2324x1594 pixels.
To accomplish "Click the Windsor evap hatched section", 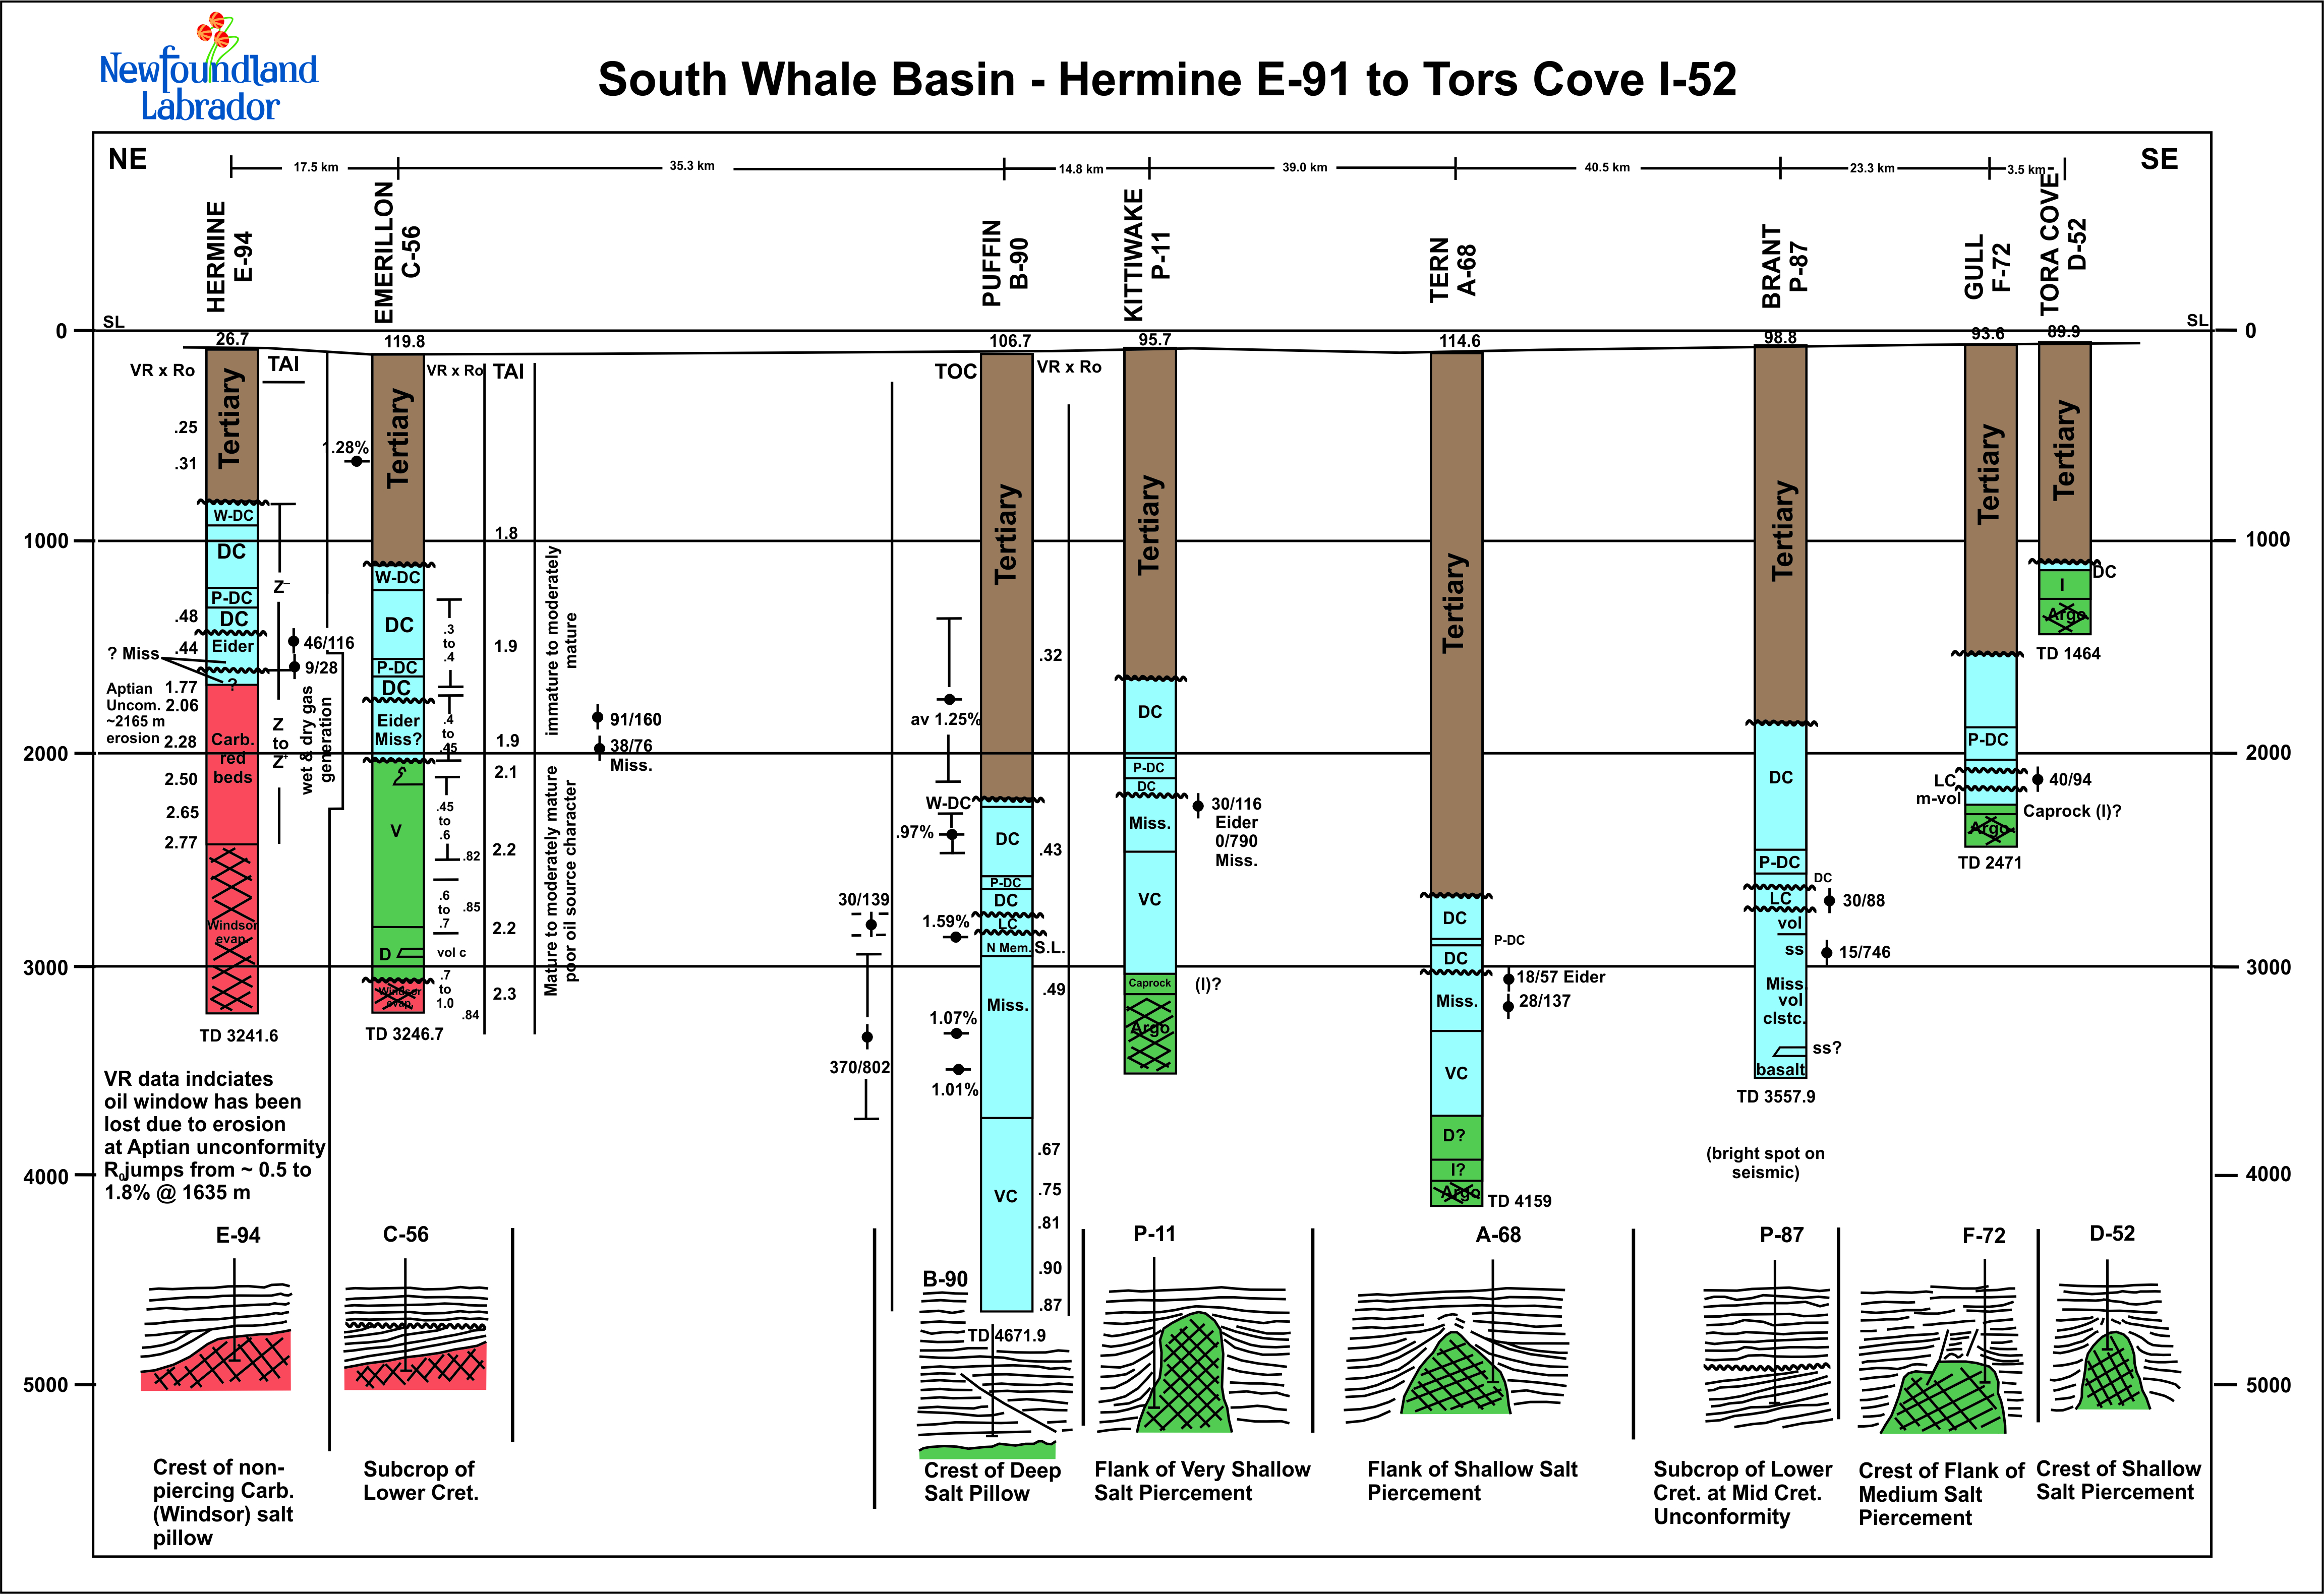I will [x=232, y=930].
